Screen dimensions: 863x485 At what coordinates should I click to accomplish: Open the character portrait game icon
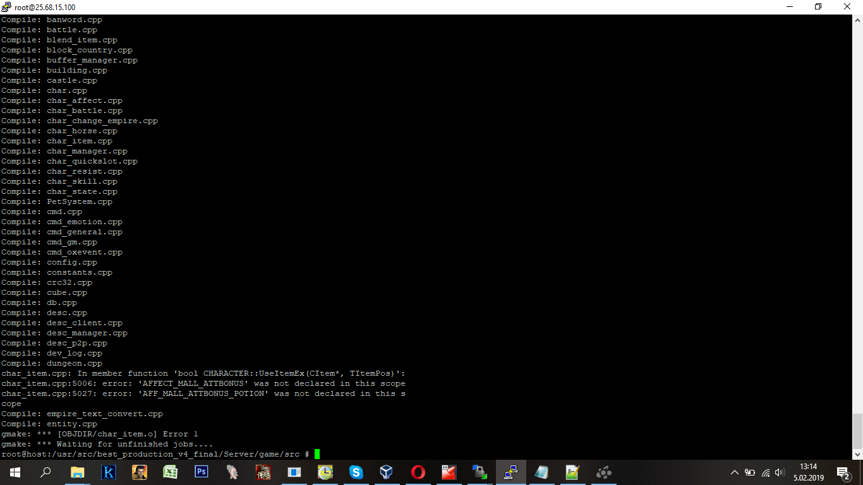(x=139, y=472)
